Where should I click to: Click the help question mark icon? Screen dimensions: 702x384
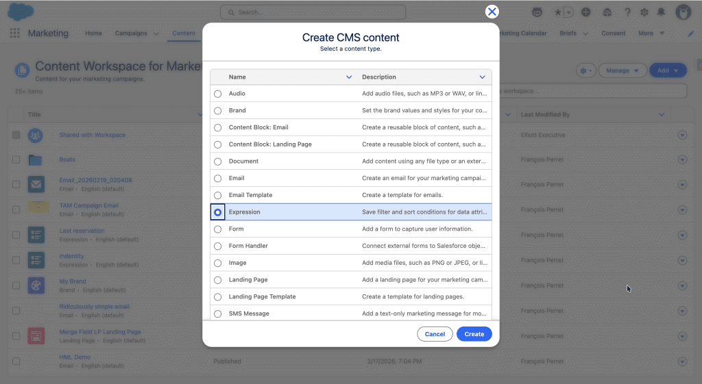(x=627, y=12)
